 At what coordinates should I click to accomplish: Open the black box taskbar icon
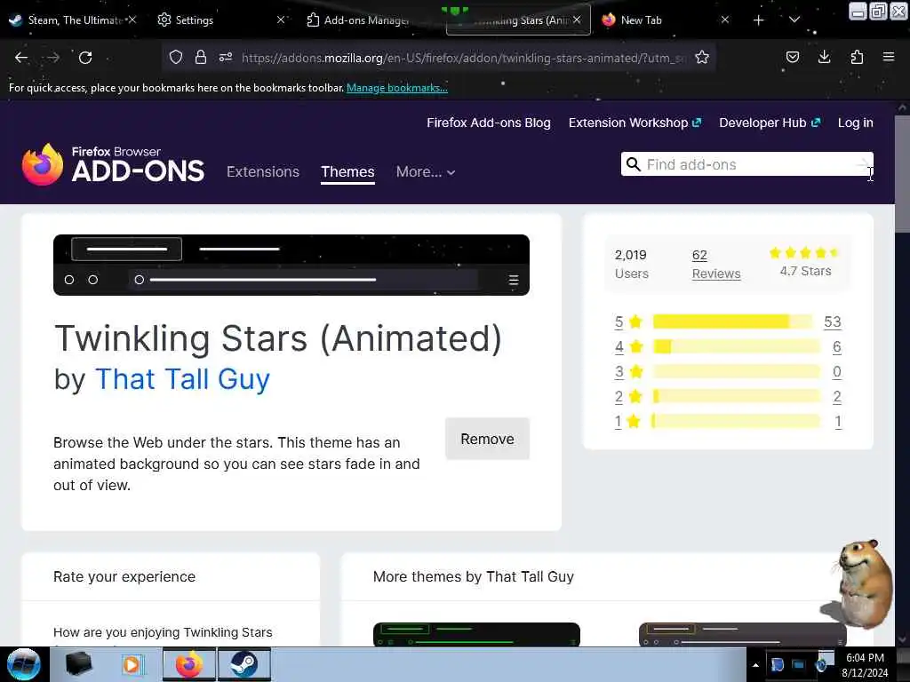click(79, 664)
